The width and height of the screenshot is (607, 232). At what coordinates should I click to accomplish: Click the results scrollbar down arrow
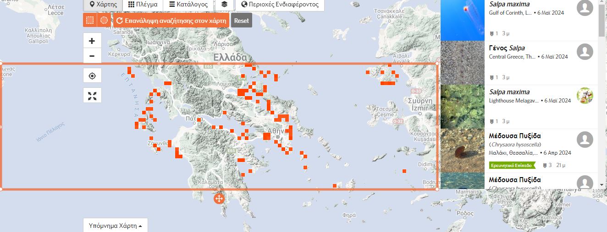tap(601, 184)
